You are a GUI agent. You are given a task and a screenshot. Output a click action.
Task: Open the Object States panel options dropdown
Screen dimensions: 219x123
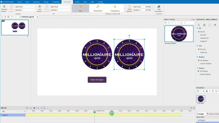pyautogui.click(x=194, y=23)
